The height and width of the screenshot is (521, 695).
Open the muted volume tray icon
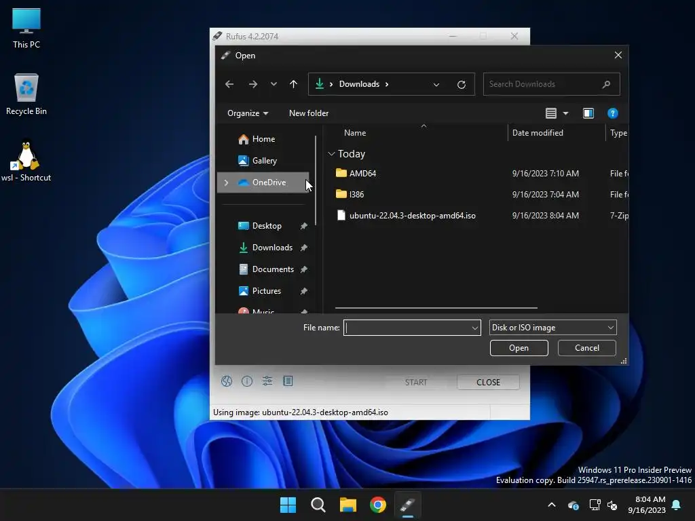(x=612, y=505)
